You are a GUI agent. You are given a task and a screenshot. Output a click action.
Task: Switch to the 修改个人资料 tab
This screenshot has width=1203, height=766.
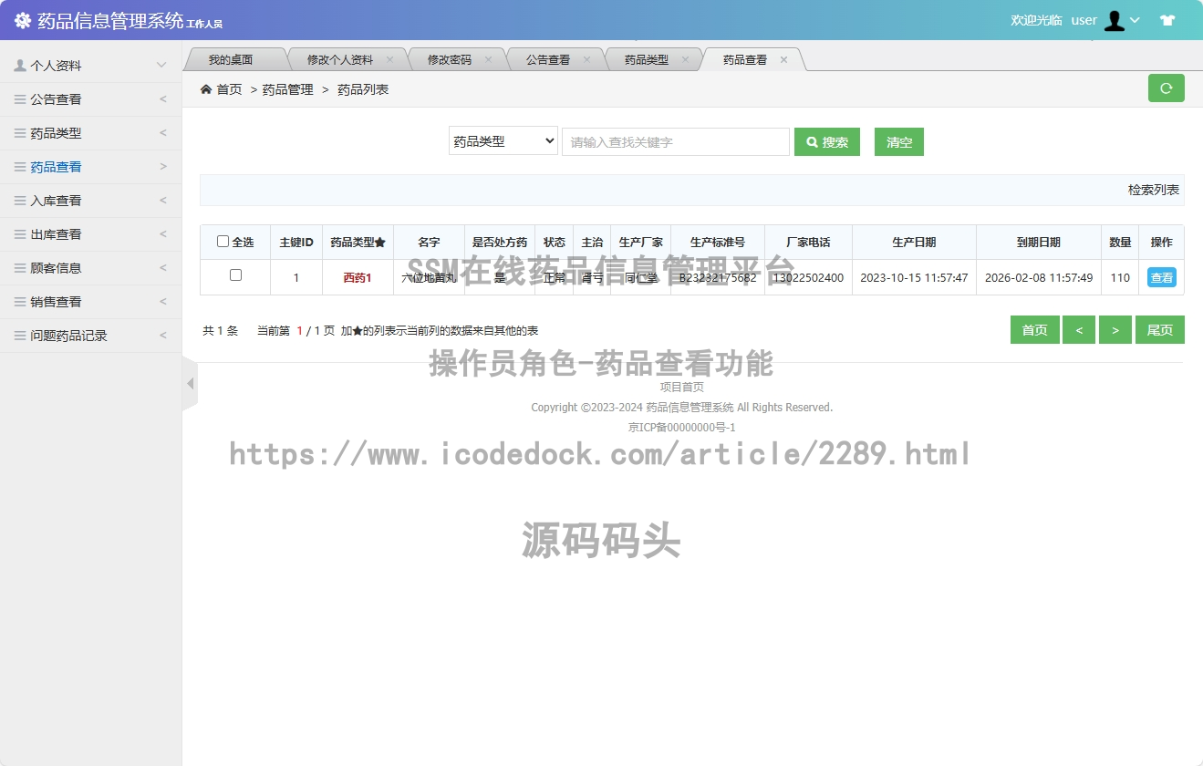(x=340, y=60)
